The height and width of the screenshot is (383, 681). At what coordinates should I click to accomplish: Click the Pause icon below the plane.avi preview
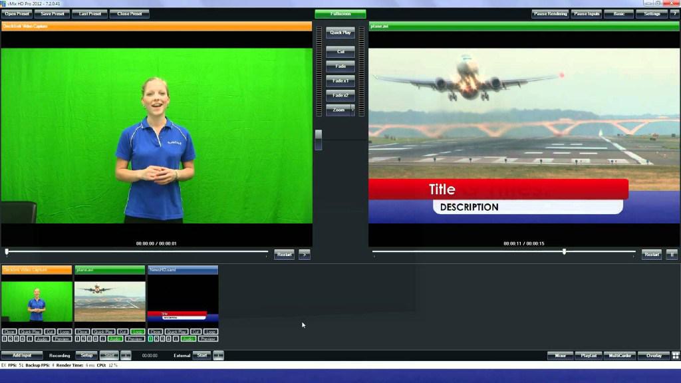672,254
